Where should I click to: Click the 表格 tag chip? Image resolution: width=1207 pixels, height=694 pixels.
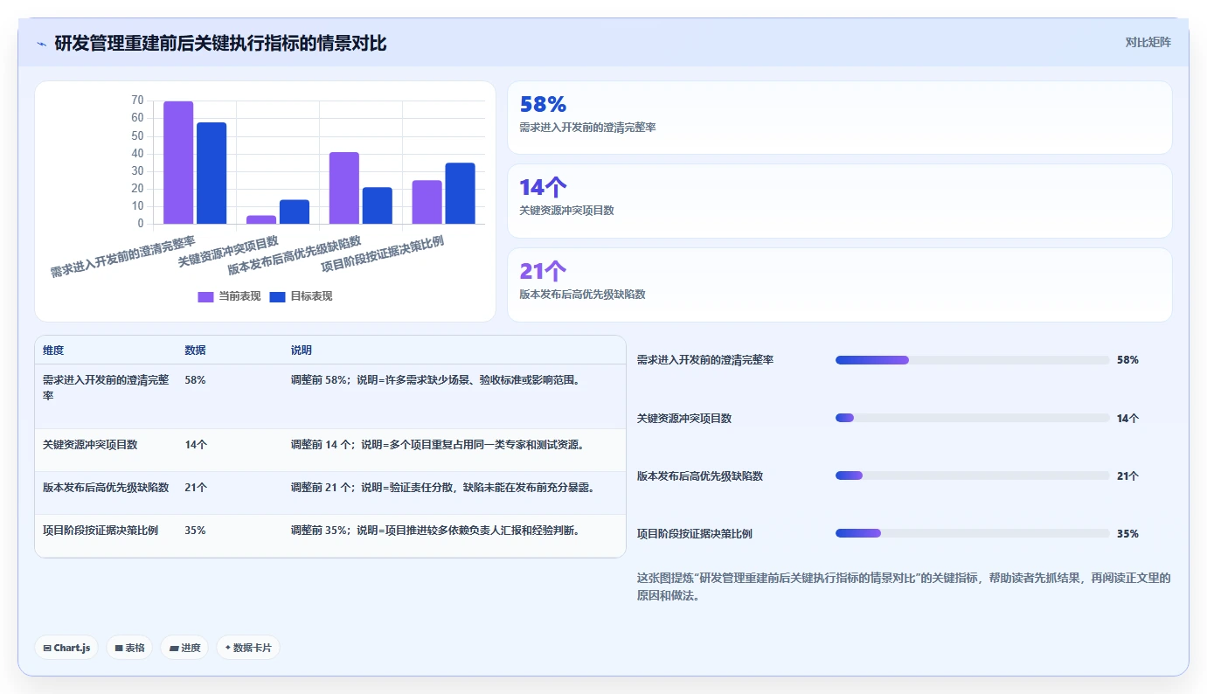(x=129, y=648)
